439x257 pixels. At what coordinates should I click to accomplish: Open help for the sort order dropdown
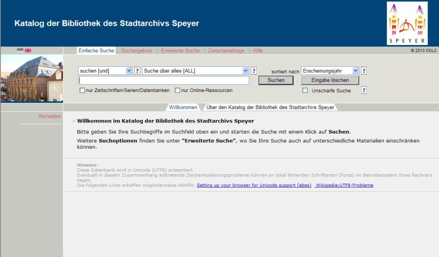point(363,71)
